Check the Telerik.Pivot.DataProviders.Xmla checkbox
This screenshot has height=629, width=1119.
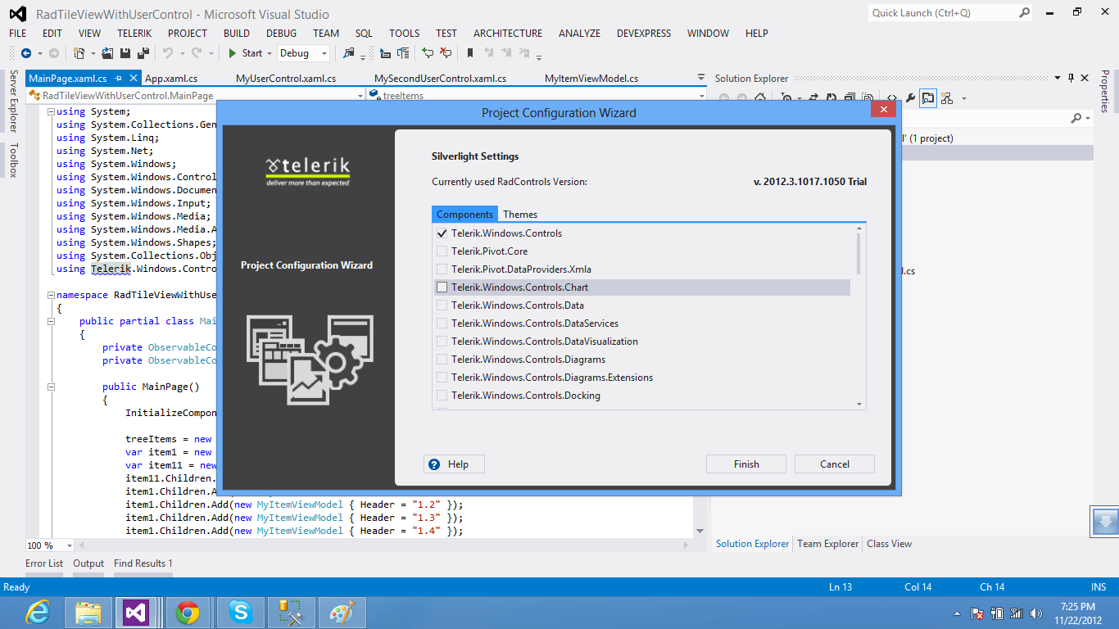tap(442, 269)
